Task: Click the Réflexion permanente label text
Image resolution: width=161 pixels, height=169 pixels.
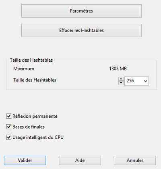Action: pos(35,116)
